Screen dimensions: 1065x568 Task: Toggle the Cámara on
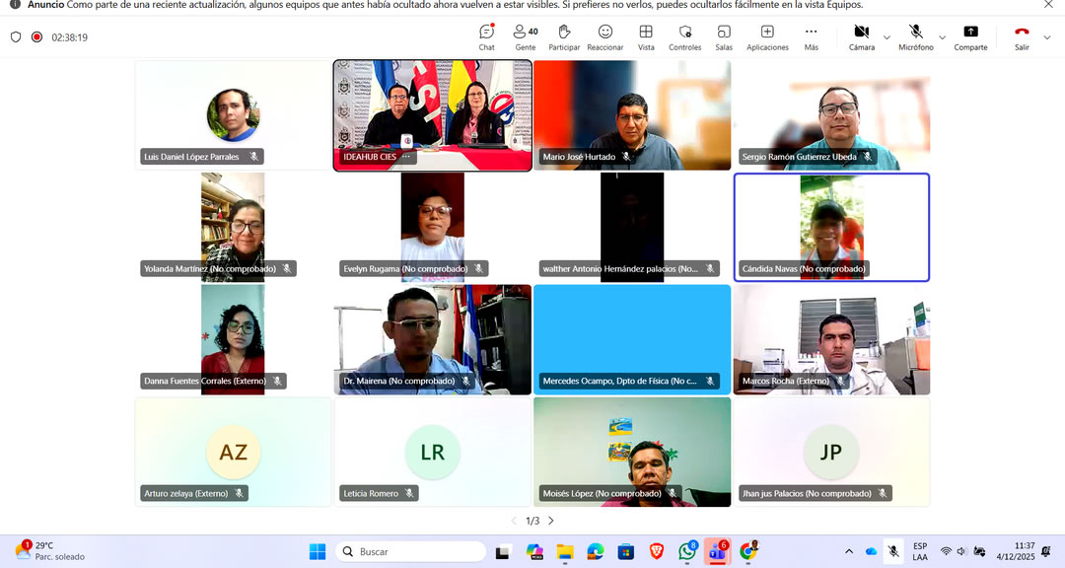(861, 36)
